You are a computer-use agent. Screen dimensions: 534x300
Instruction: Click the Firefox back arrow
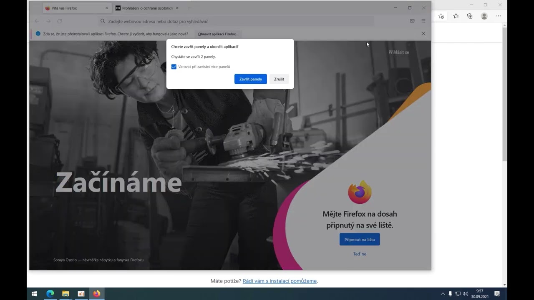37,21
